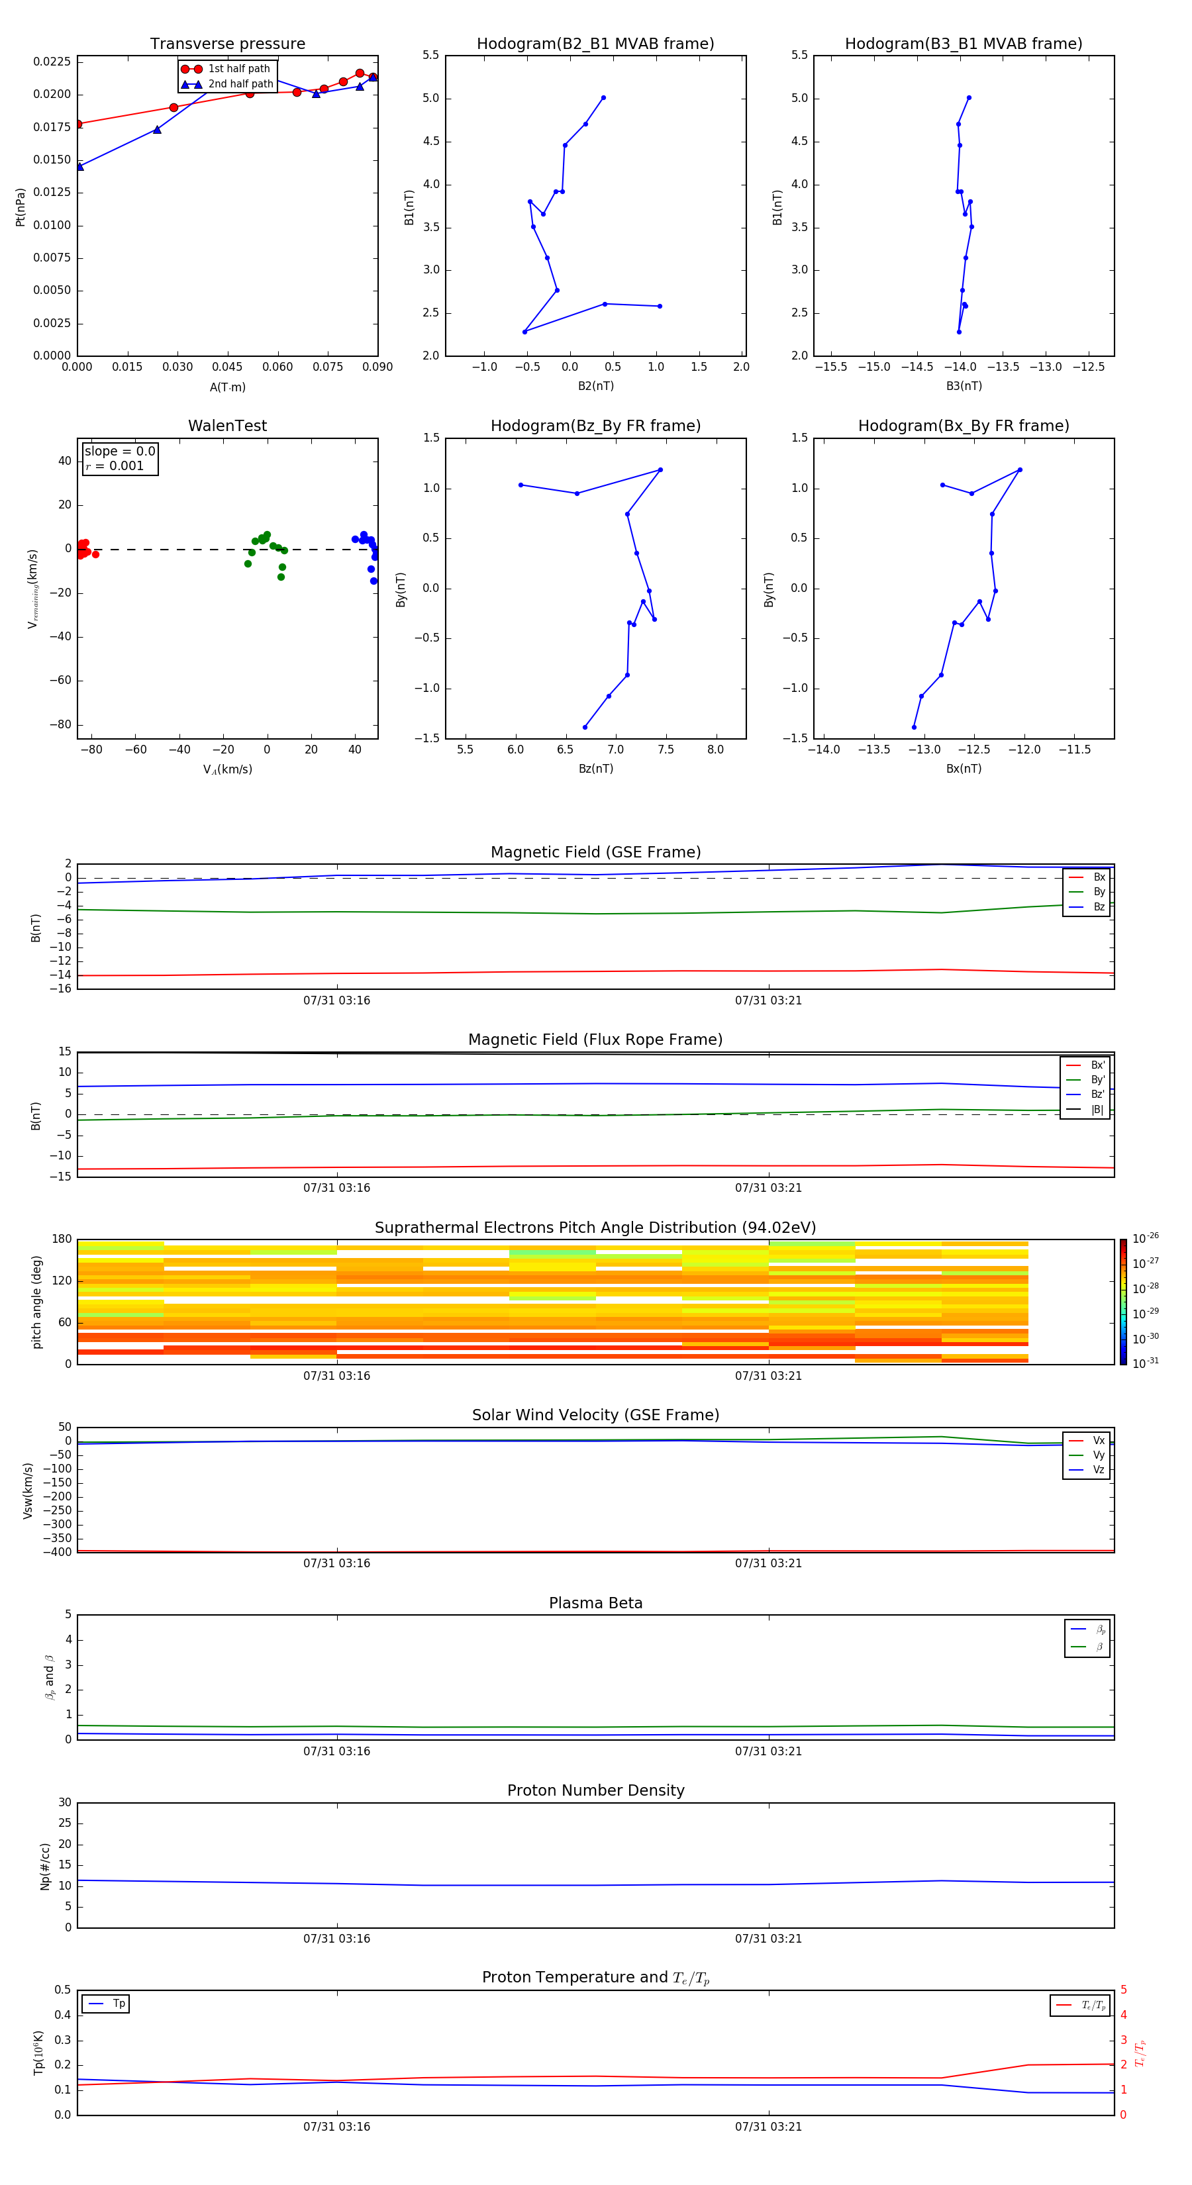Click the Vy entry in velocity legend
Screen dimensions: 1192x2185
(1087, 1455)
